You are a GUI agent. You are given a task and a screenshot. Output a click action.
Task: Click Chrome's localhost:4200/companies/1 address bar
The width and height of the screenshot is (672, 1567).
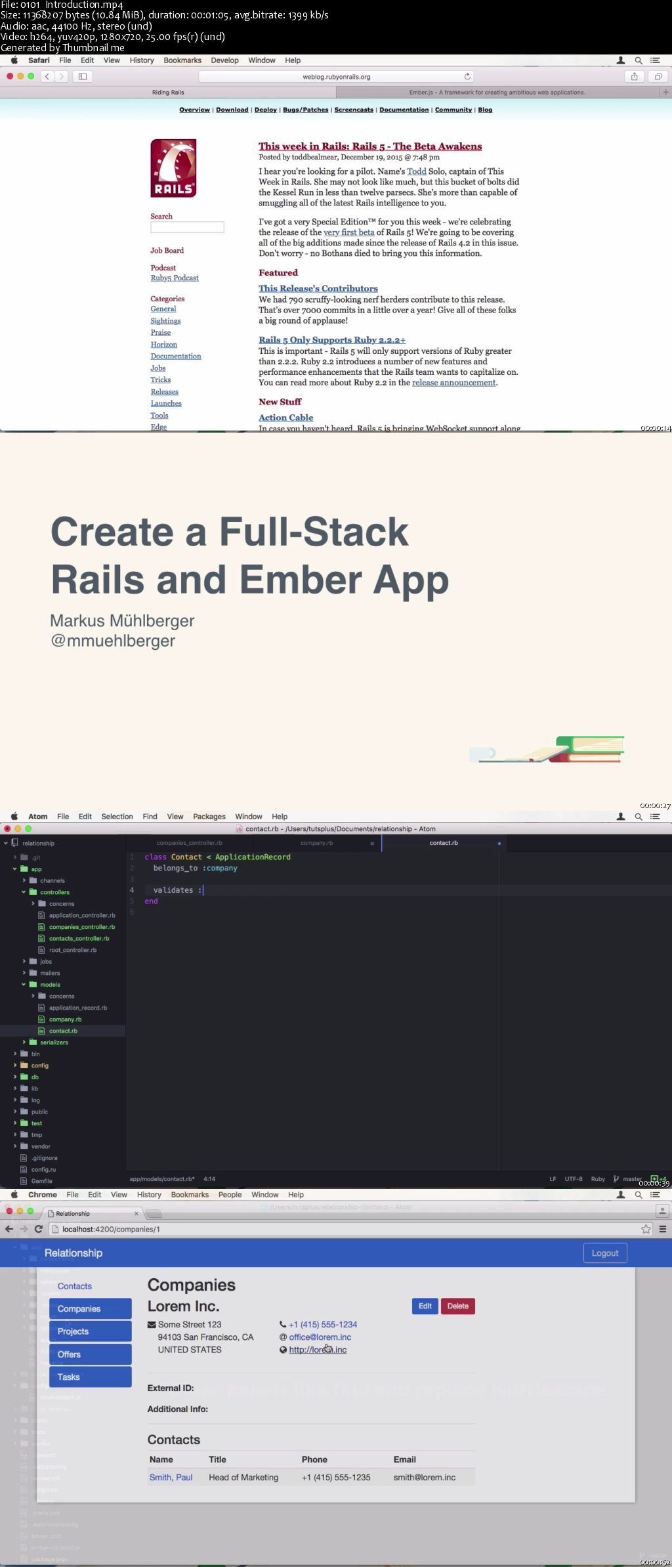pos(351,1229)
